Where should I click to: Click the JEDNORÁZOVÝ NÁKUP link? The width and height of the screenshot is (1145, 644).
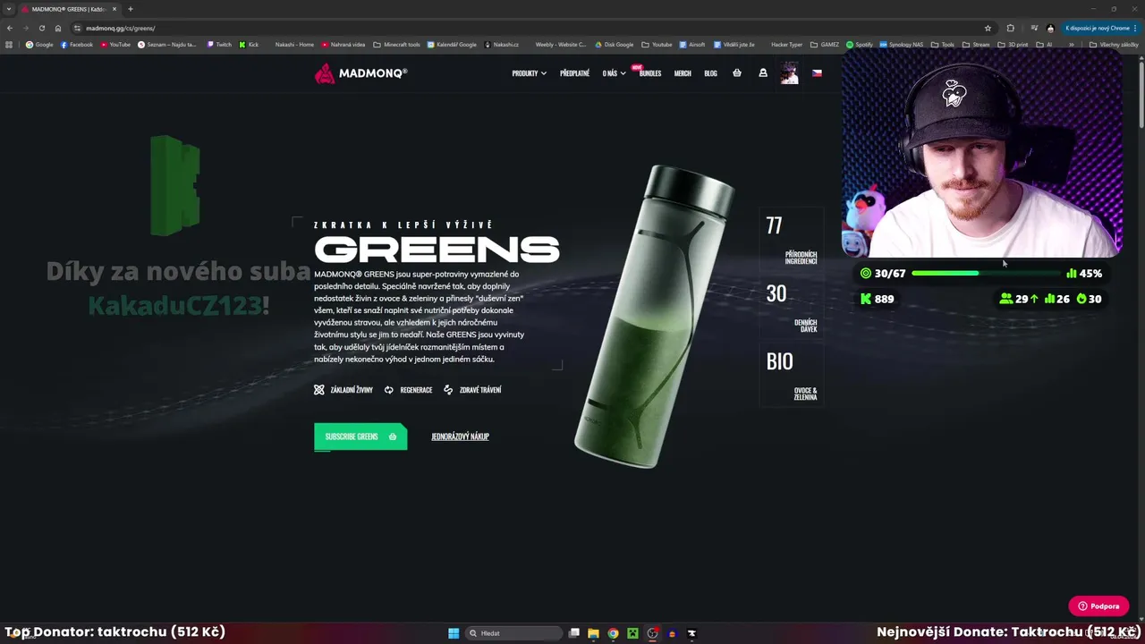coord(460,436)
